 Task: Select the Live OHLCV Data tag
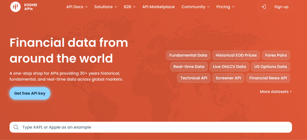pos(229,67)
